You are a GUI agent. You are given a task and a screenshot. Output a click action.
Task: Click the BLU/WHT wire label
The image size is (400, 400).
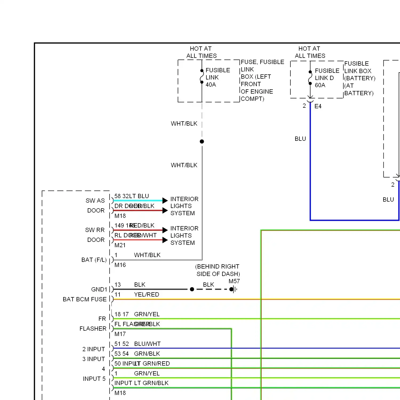(x=147, y=344)
